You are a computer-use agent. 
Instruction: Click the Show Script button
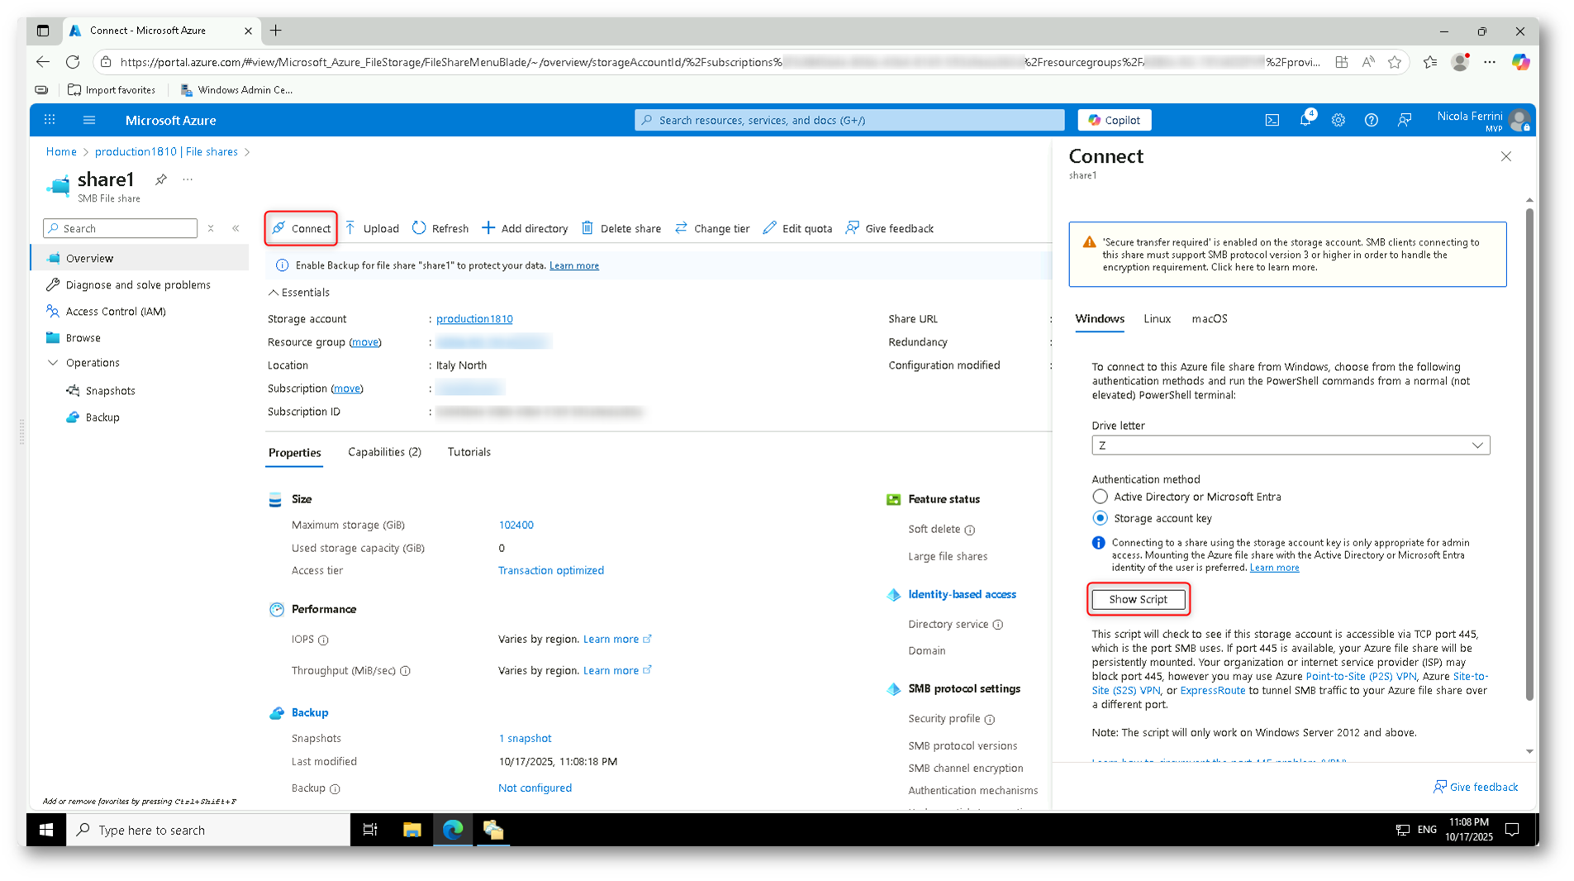click(1138, 599)
